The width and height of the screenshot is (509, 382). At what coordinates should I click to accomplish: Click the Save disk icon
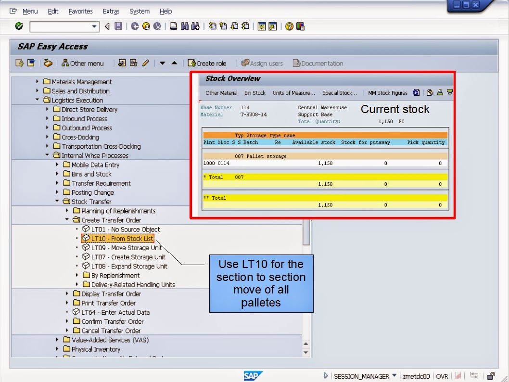[x=118, y=26]
